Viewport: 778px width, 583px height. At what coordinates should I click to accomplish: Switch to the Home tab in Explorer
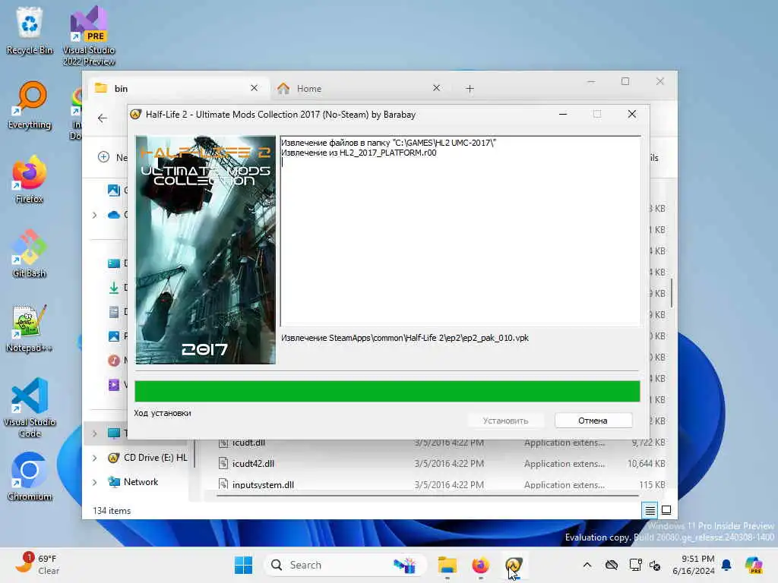[359, 88]
